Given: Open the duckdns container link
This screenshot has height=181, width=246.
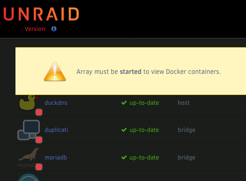Looking at the screenshot, I should [56, 103].
